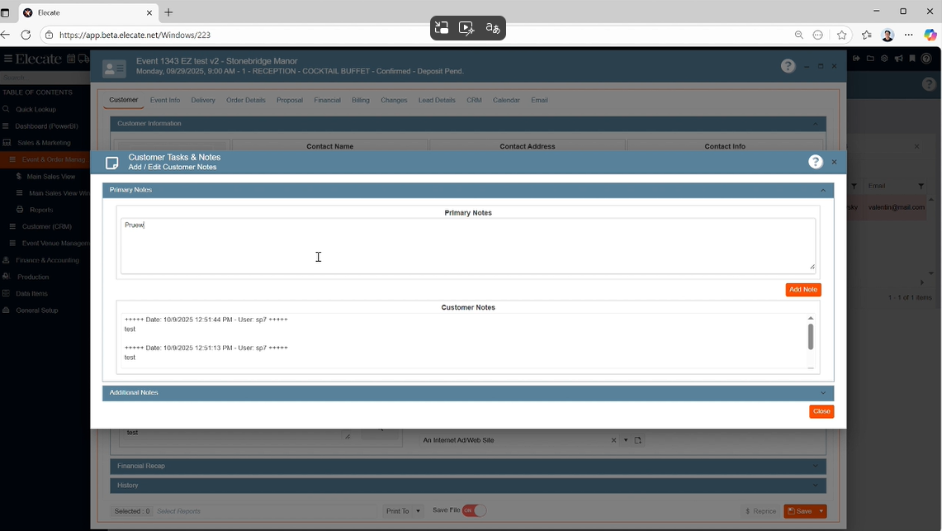This screenshot has height=531, width=942.
Task: Click the megaphone announcements icon
Action: click(898, 59)
